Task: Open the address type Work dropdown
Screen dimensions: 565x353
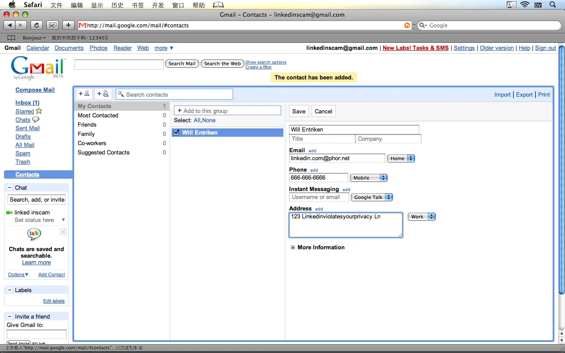Action: coord(422,217)
